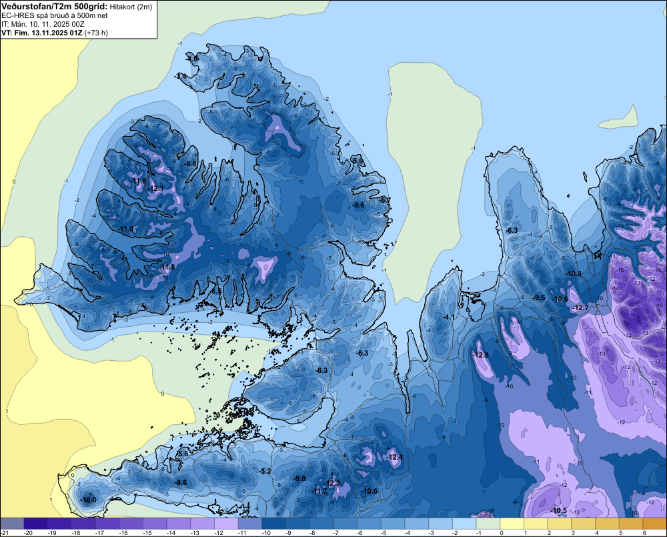The height and width of the screenshot is (537, 667).
Task: Click the -9.6 temperature value
Action: (358, 205)
